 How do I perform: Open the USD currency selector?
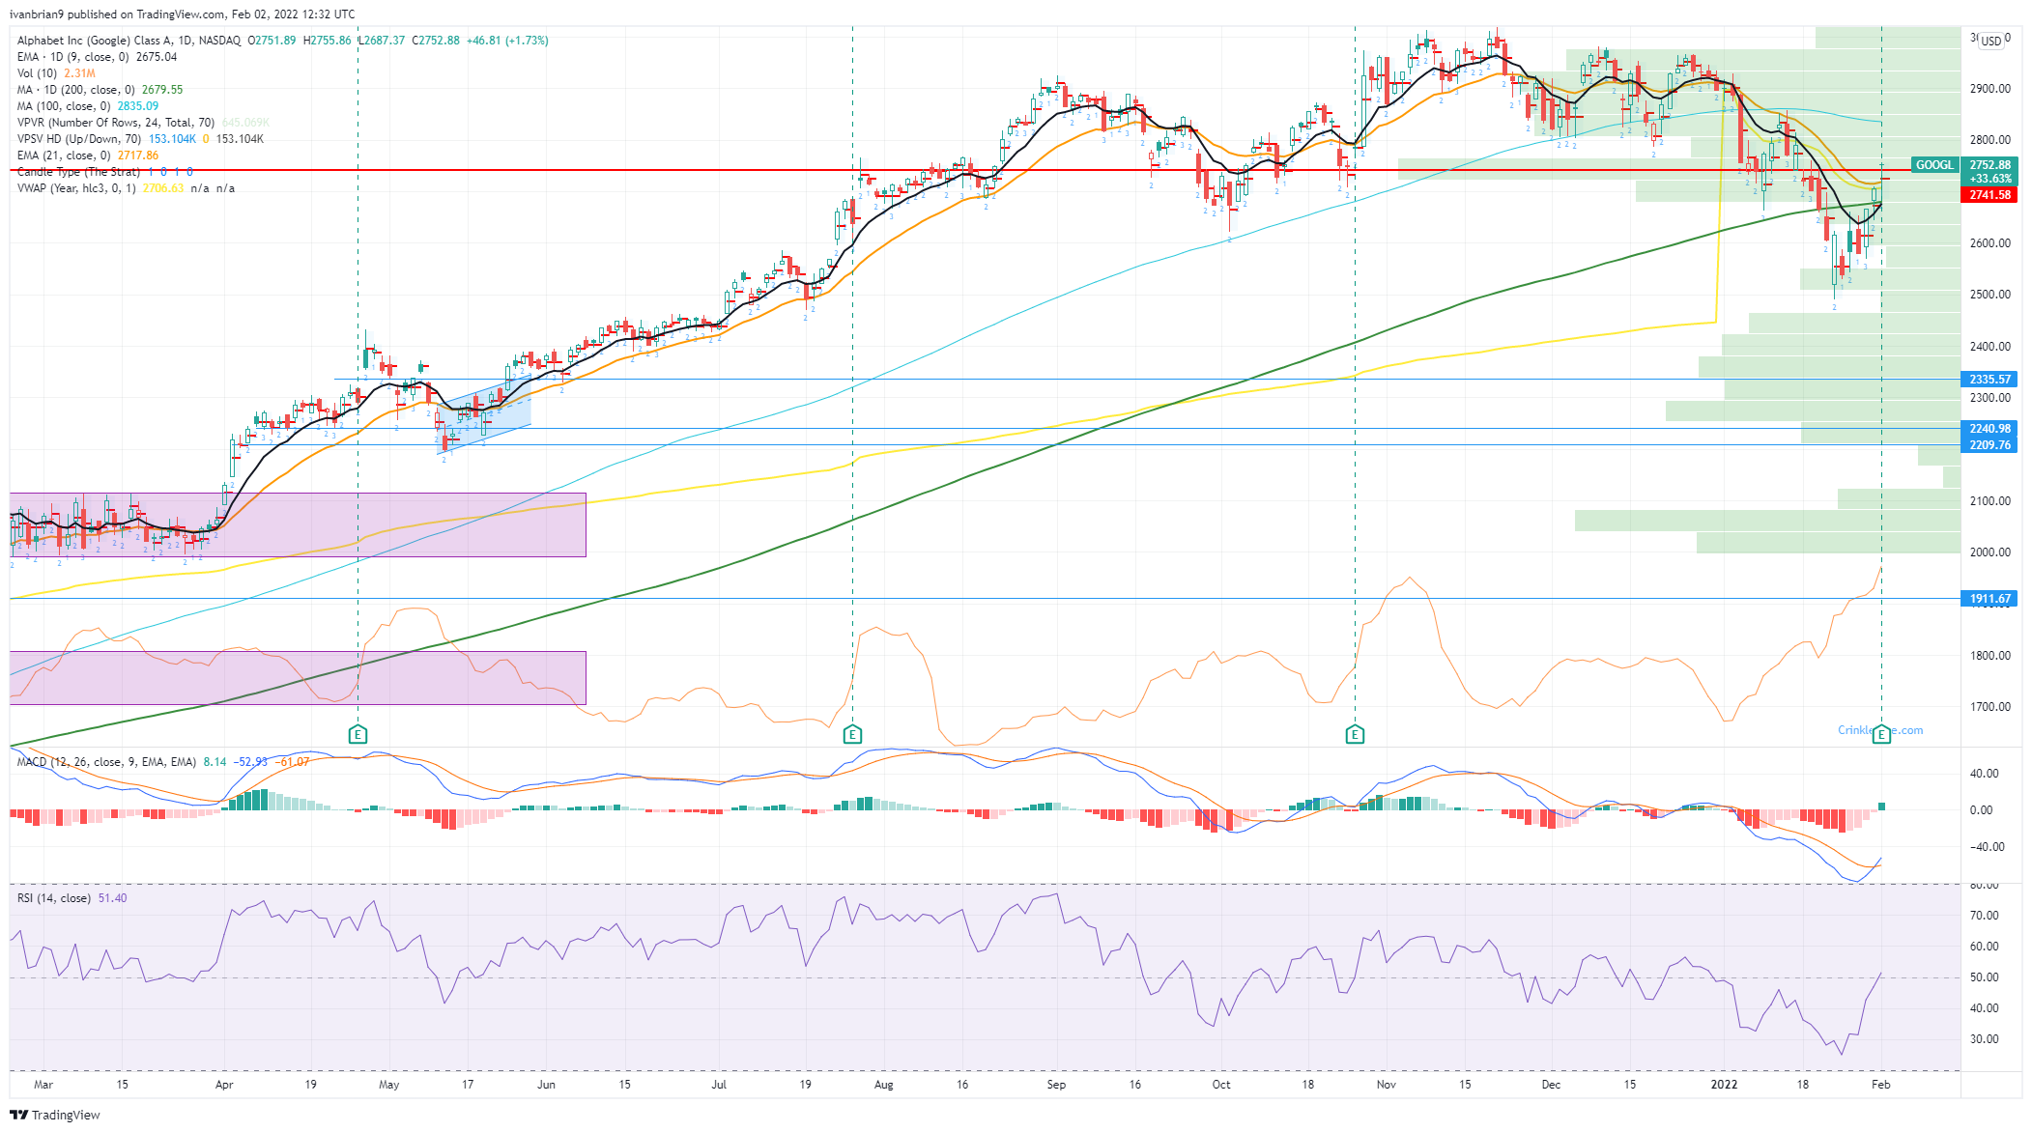[x=1991, y=41]
